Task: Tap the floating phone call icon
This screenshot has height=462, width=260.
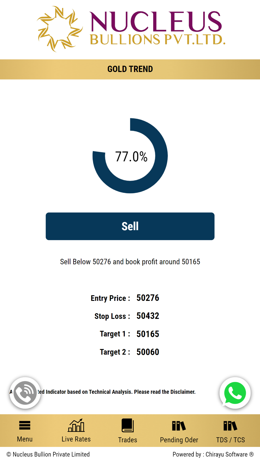Action: coord(25,393)
